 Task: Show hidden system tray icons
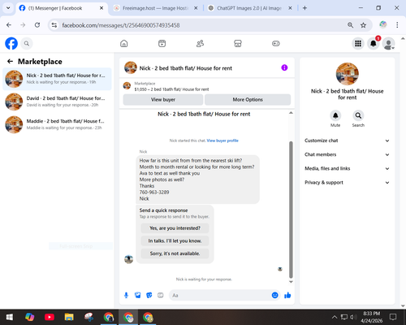click(x=335, y=317)
